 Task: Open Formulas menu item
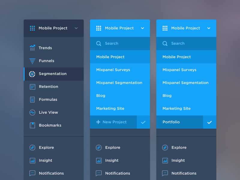click(54, 100)
